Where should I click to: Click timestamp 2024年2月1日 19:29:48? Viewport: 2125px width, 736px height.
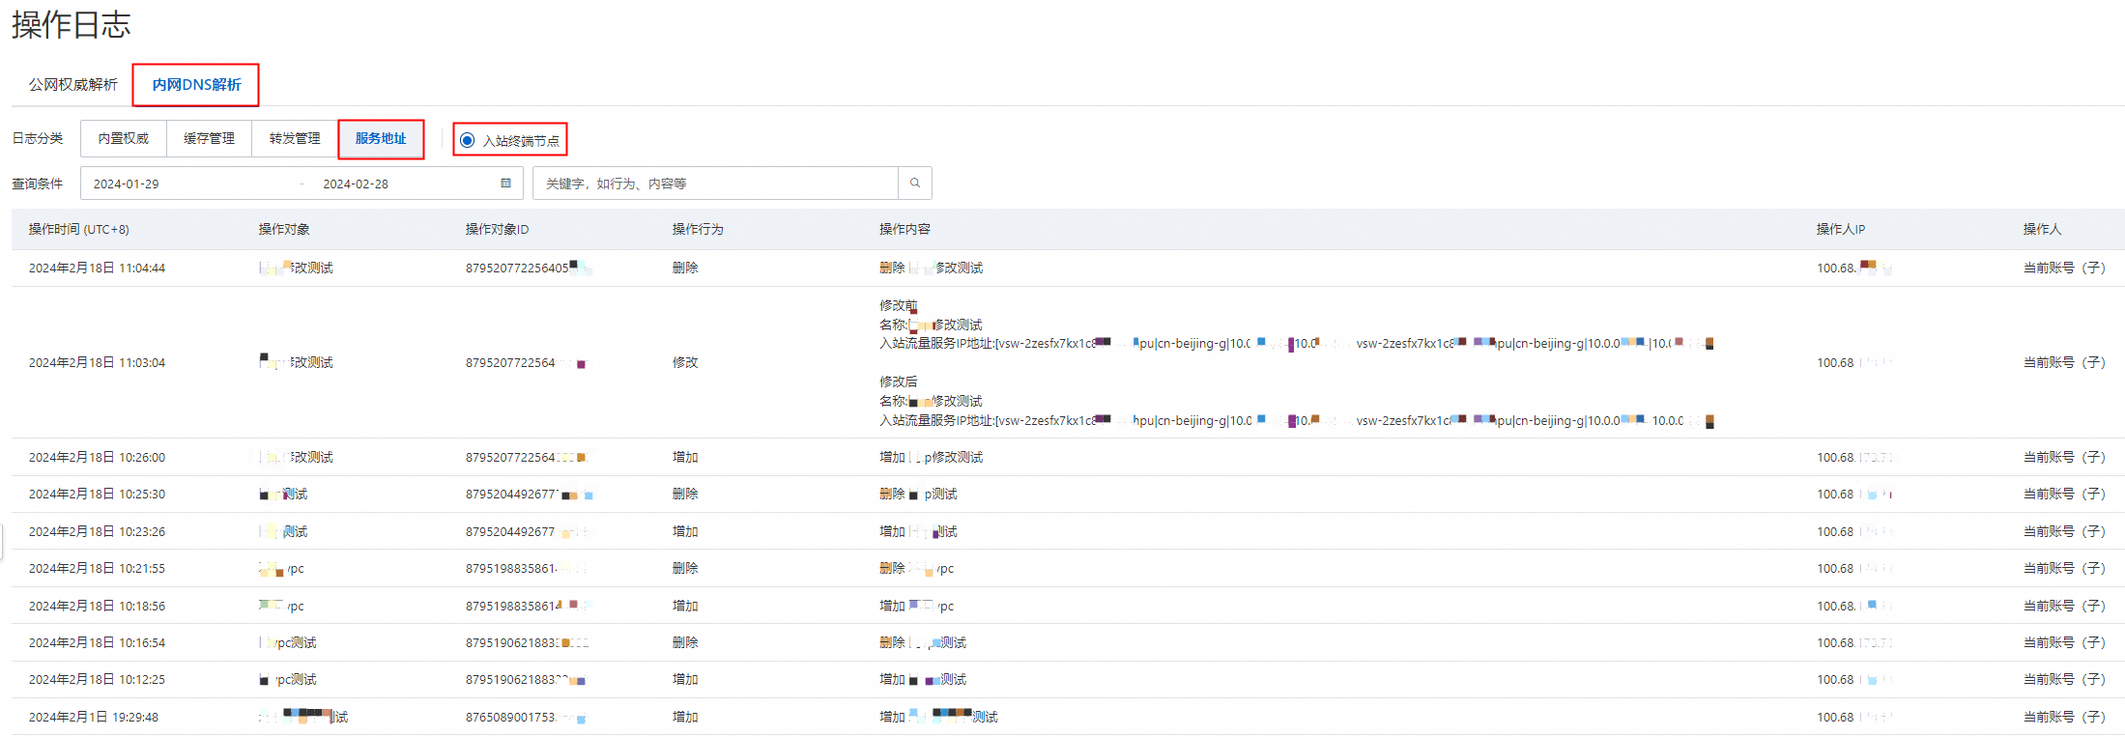[94, 717]
